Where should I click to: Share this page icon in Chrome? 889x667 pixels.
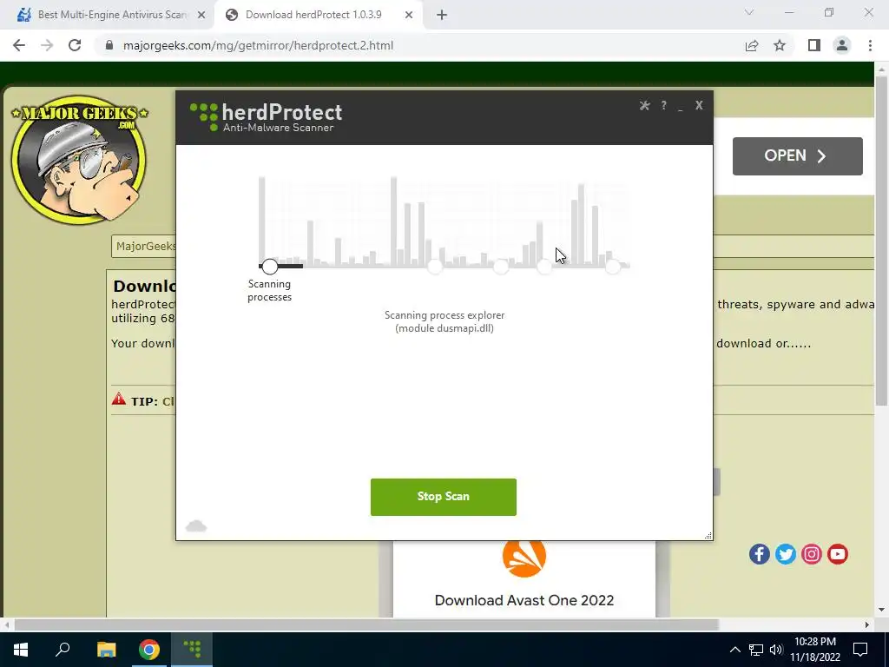[752, 45]
